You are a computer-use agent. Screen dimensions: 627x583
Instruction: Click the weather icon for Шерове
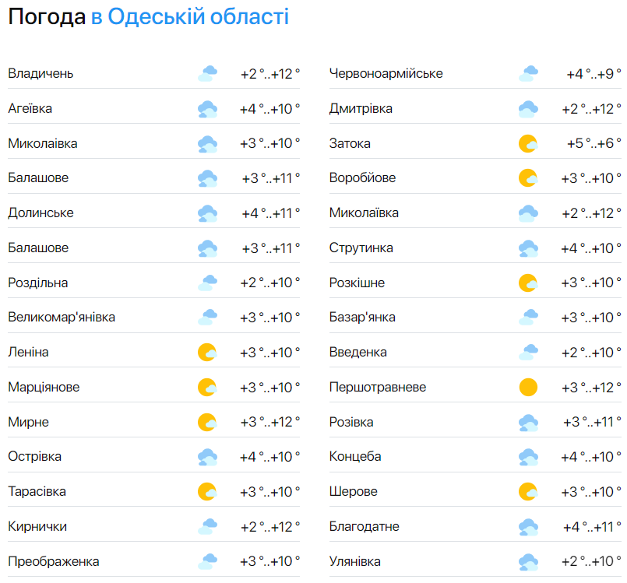528,492
